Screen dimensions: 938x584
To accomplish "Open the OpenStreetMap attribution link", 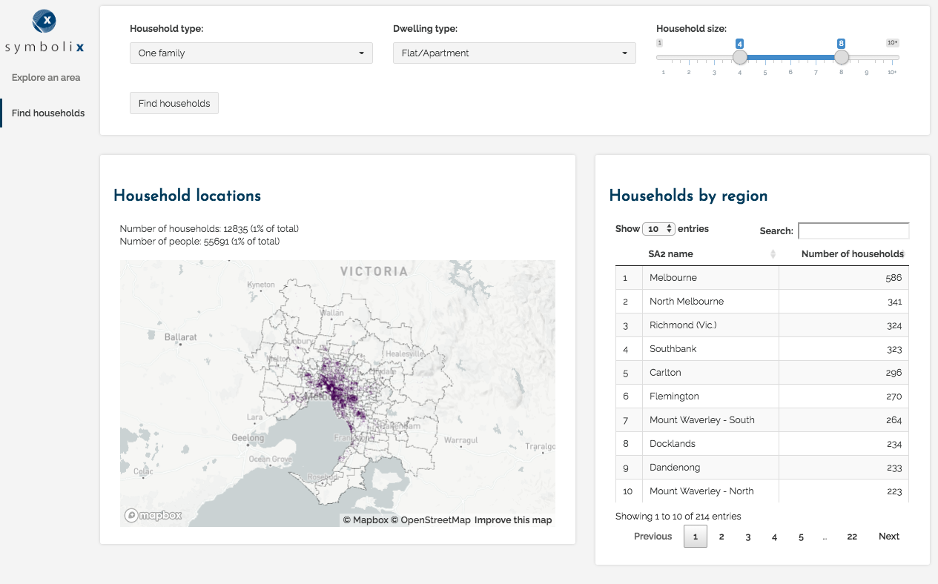I will pyautogui.click(x=431, y=520).
